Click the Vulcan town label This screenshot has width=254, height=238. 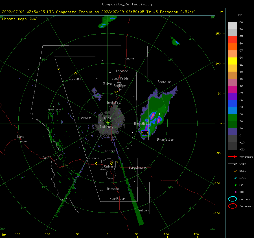pos(144,210)
